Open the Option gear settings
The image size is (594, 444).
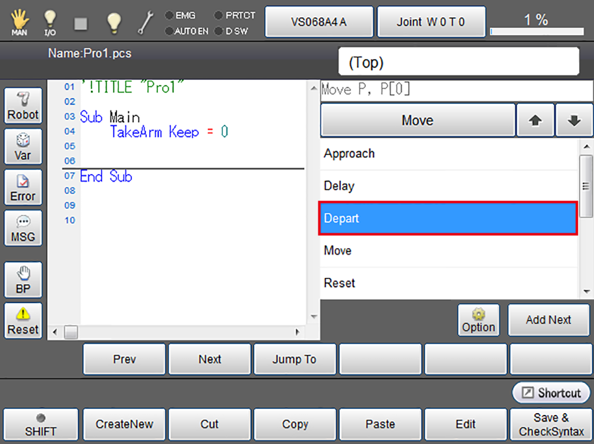coord(478,320)
